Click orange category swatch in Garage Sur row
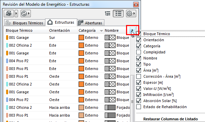Image resolution: width=205 pixels, height=122 pixels. (81, 38)
